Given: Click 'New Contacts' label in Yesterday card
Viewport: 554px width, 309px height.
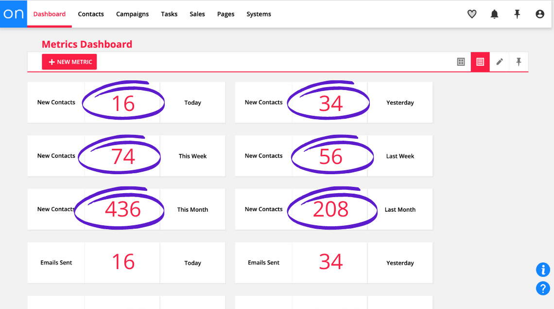Looking at the screenshot, I should click(x=263, y=102).
